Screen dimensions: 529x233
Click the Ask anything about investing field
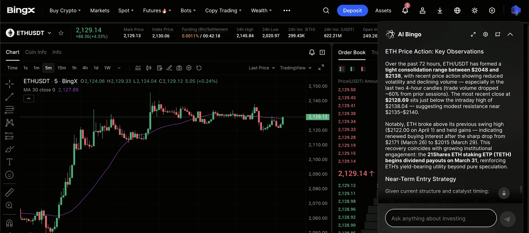click(x=441, y=219)
